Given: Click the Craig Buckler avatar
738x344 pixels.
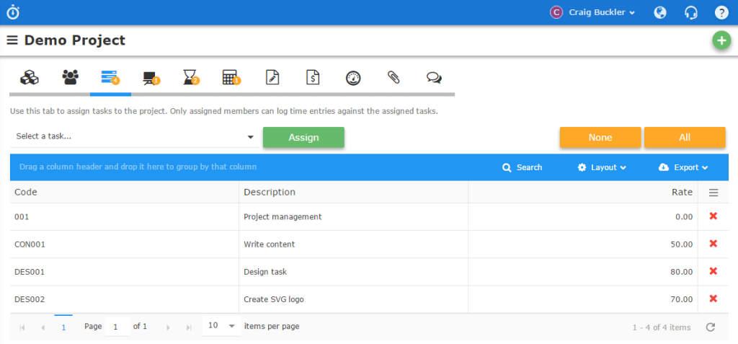Looking at the screenshot, I should [x=556, y=13].
